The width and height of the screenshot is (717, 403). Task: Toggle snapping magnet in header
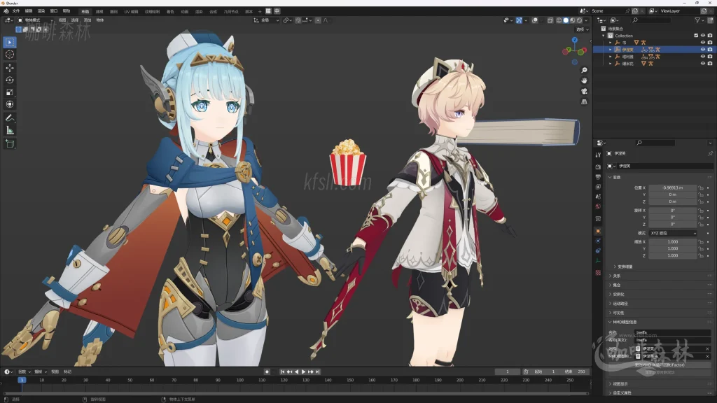coord(298,20)
